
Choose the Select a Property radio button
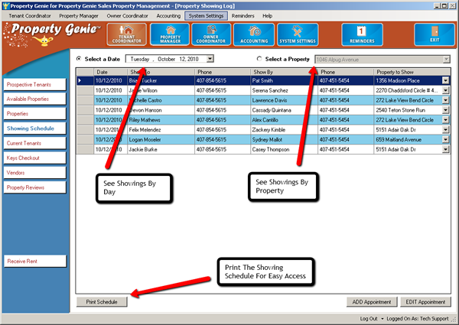click(x=259, y=59)
